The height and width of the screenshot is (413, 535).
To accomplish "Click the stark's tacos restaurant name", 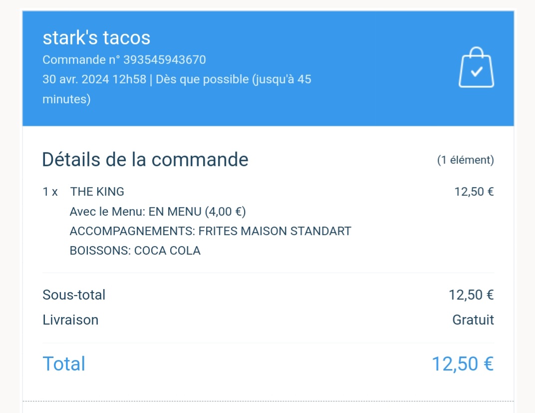I will (96, 38).
